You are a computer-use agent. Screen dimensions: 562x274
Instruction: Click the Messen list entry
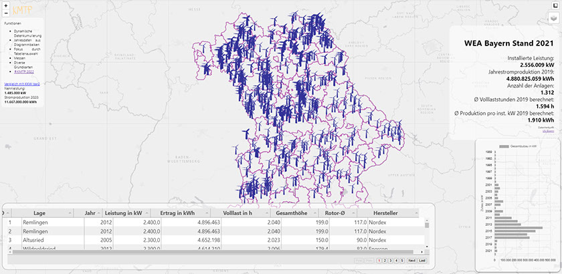pyautogui.click(x=19, y=57)
